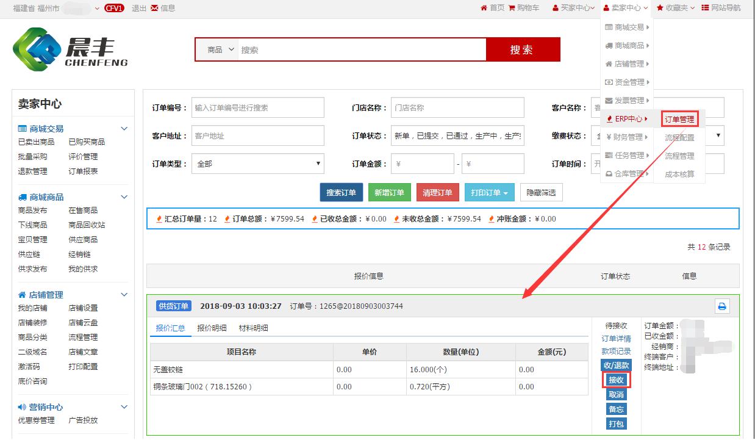The width and height of the screenshot is (755, 440).
Task: Open the order type (订单类型) dropdown
Action: click(257, 164)
